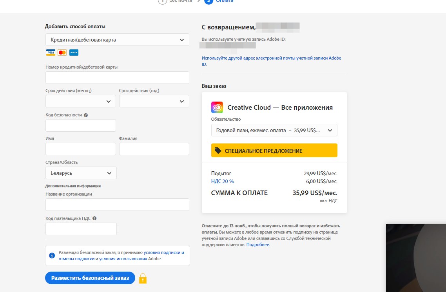This screenshot has height=292, width=446.
Task: Click VAT payer code help icon
Action: (94, 218)
